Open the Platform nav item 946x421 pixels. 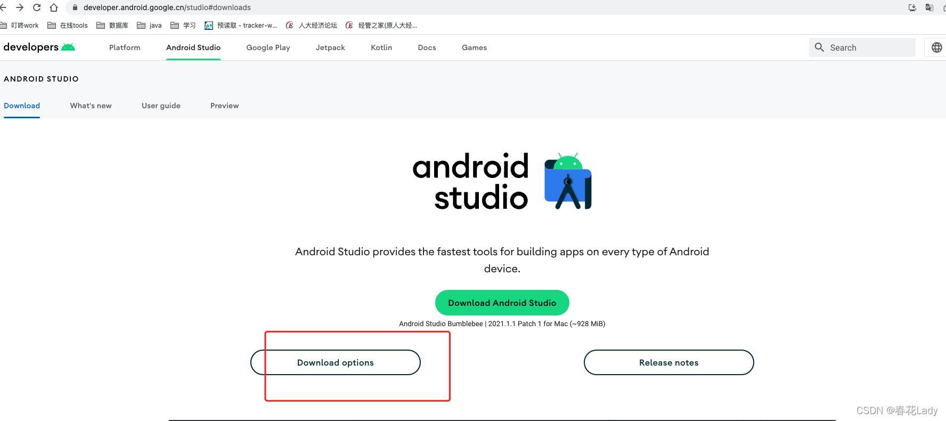click(125, 47)
